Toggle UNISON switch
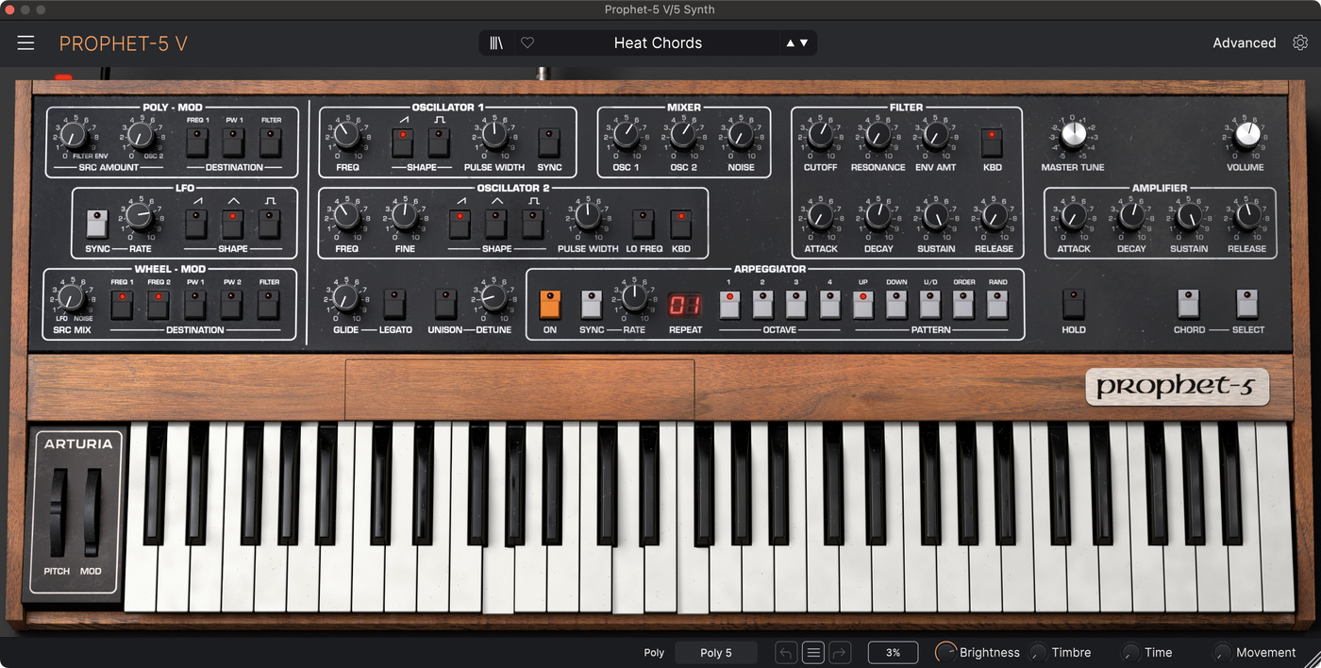Screen dimensions: 1321x668 click(x=445, y=304)
